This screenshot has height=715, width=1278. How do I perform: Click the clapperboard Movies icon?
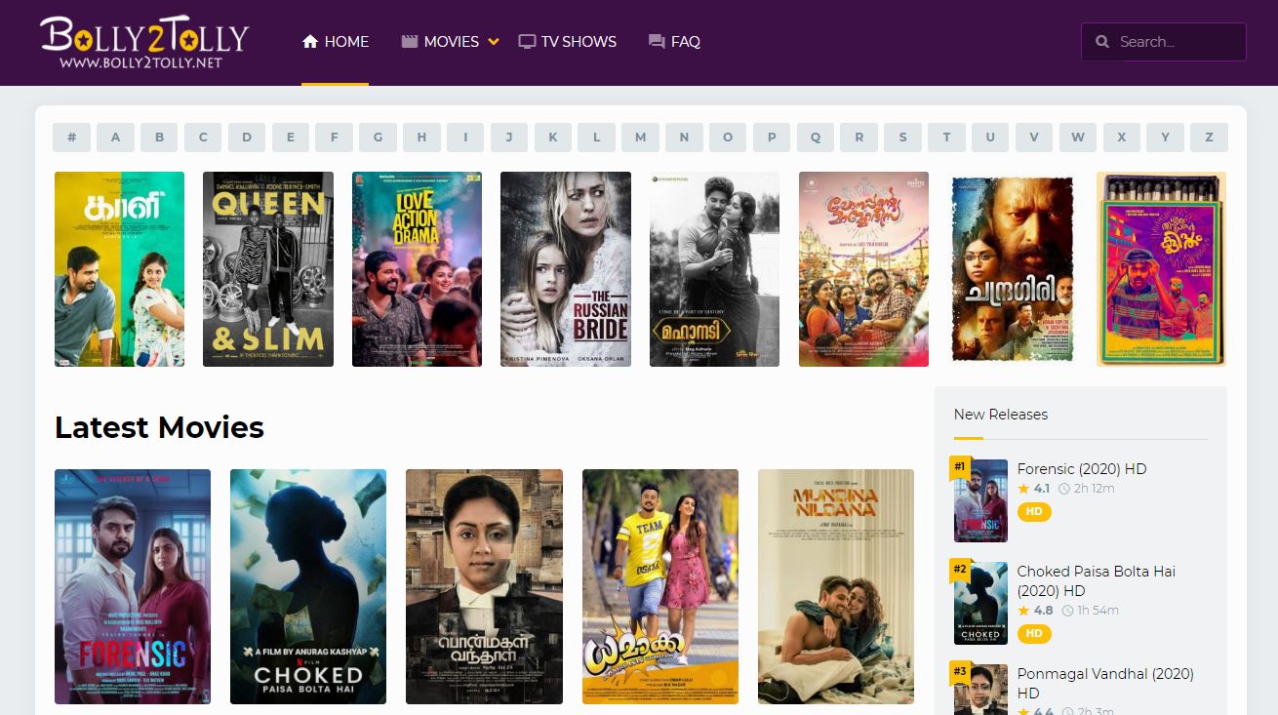[x=410, y=42]
